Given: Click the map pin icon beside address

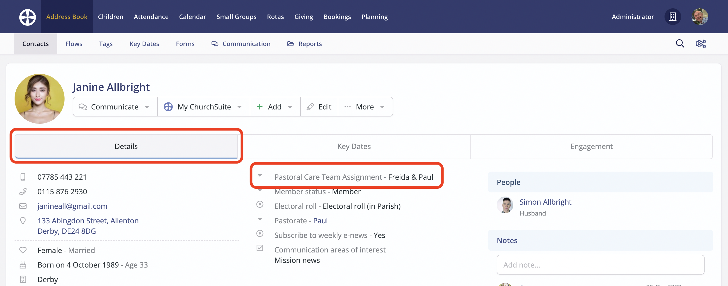Looking at the screenshot, I should click(x=23, y=220).
